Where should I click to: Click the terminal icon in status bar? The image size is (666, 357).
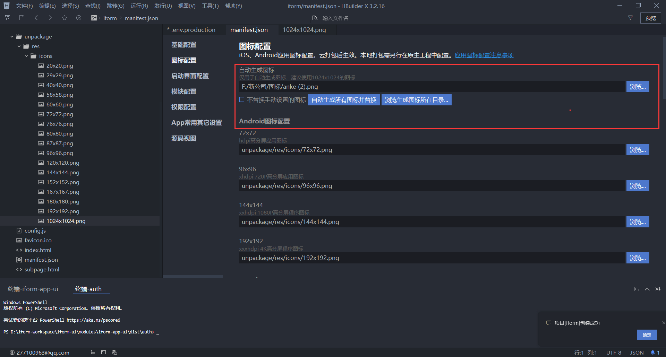click(103, 352)
